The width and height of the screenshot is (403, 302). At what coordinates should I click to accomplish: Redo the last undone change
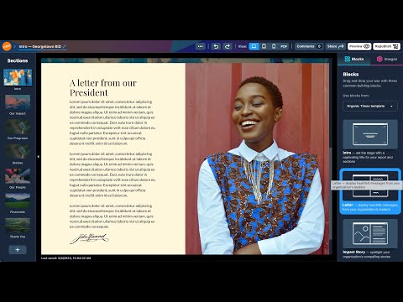(228, 46)
